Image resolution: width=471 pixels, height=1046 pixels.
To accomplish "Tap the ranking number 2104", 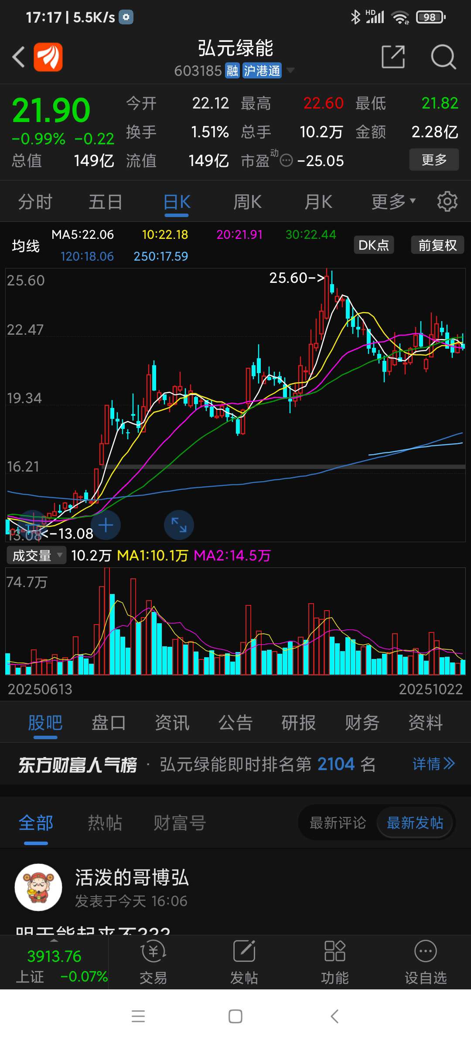I will 336,764.
